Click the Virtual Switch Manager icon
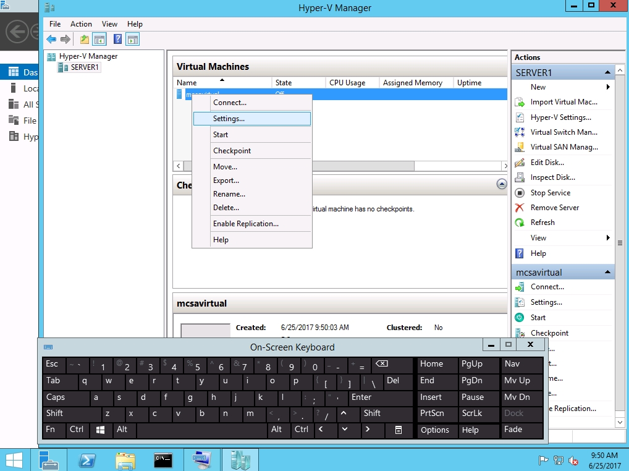 (x=520, y=132)
